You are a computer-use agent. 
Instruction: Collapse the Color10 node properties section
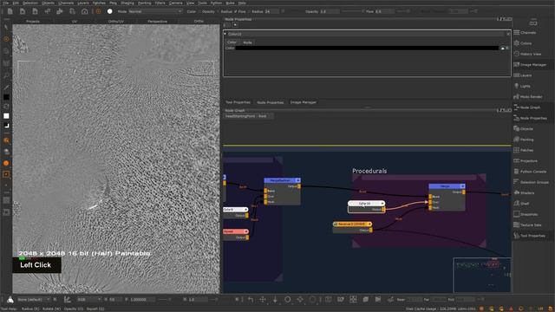pos(225,34)
